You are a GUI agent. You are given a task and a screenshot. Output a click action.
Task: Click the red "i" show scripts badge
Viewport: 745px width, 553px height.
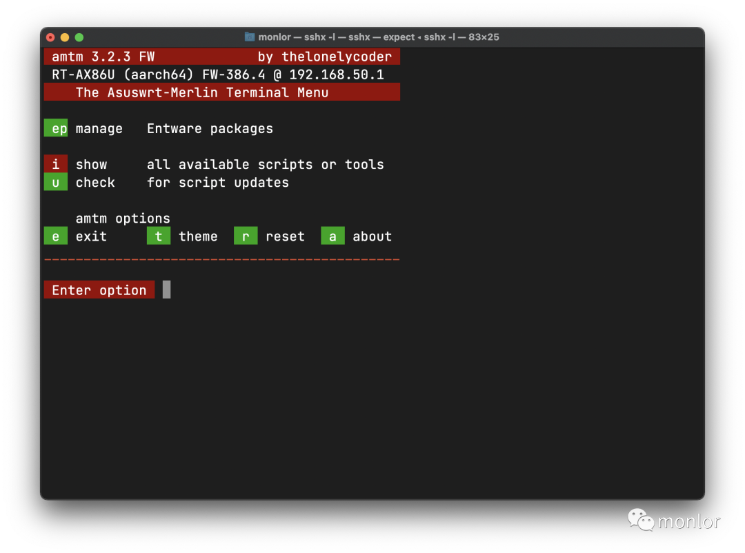tap(56, 164)
